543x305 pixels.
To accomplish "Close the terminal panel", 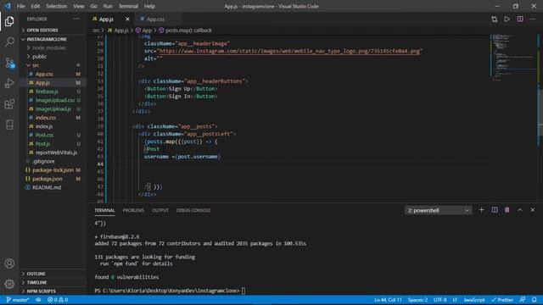I will click(x=533, y=210).
